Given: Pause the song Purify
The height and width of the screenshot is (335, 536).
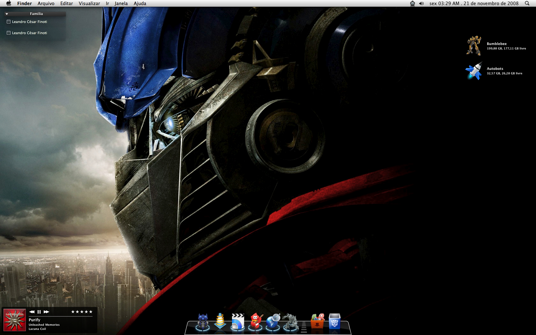Looking at the screenshot, I should 39,312.
